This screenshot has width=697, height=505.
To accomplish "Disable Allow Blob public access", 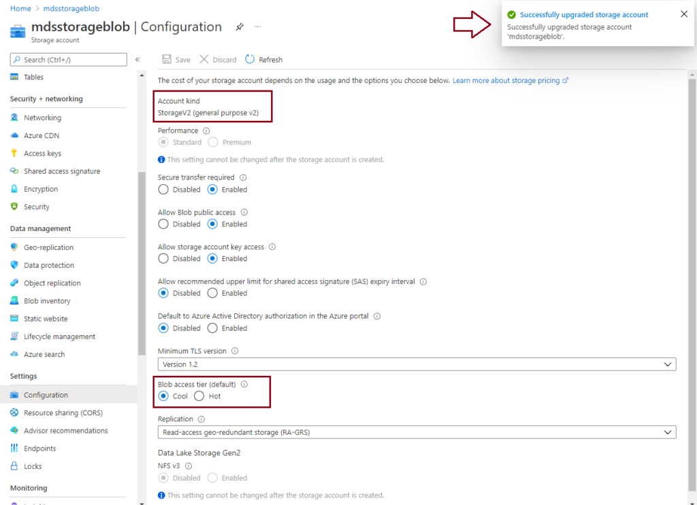I will 163,224.
